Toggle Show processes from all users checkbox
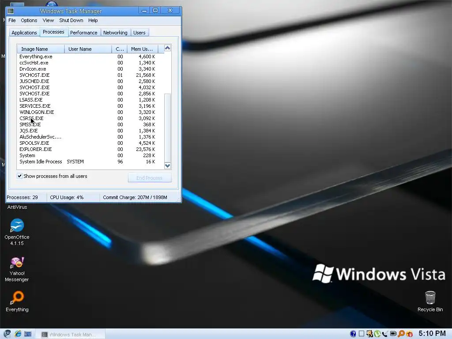The image size is (452, 339). [x=19, y=176]
